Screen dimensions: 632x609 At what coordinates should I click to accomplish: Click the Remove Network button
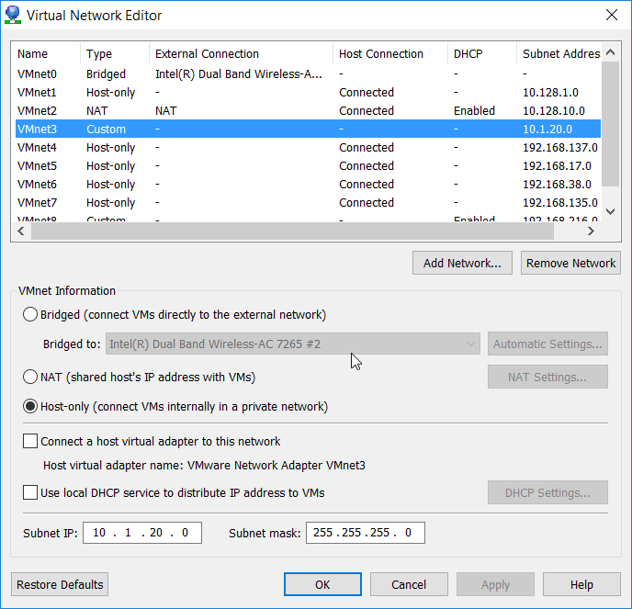click(x=570, y=264)
